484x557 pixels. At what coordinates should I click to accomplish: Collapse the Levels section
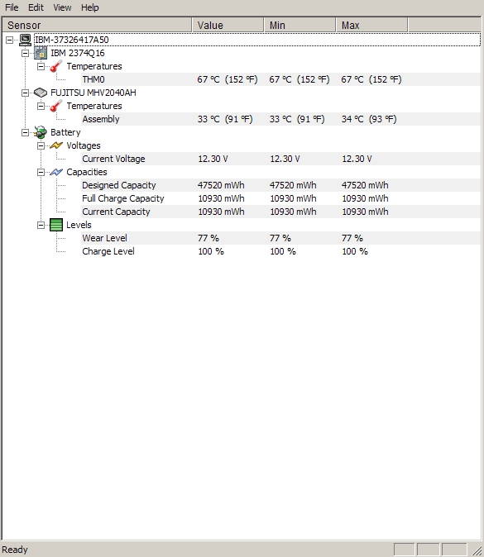(41, 226)
